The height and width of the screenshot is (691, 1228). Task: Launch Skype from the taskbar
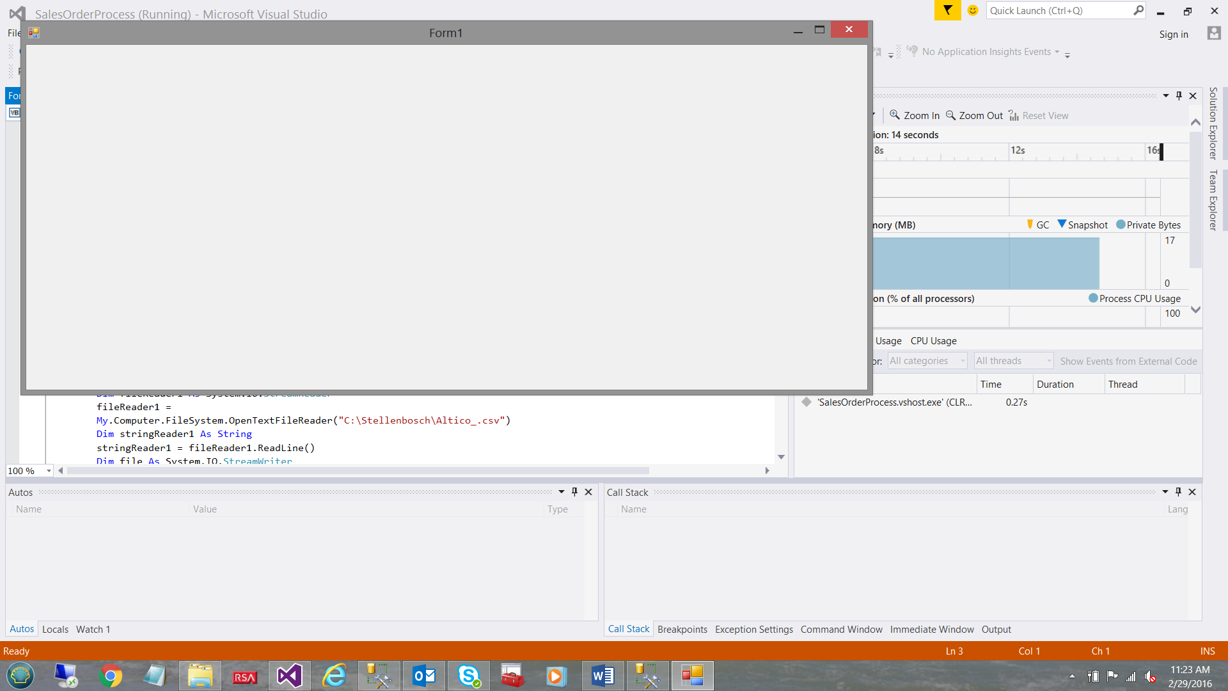468,675
